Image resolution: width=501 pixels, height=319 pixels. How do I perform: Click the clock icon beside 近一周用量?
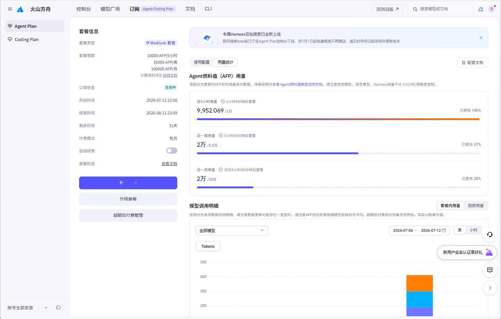tap(221, 136)
